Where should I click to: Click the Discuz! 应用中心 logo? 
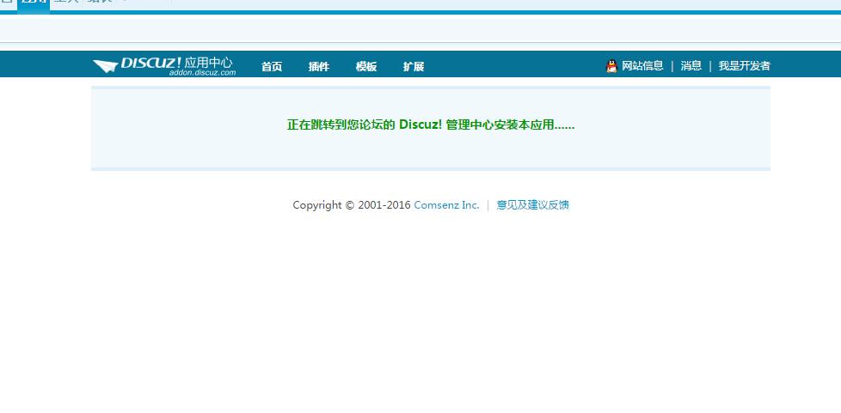tap(164, 65)
